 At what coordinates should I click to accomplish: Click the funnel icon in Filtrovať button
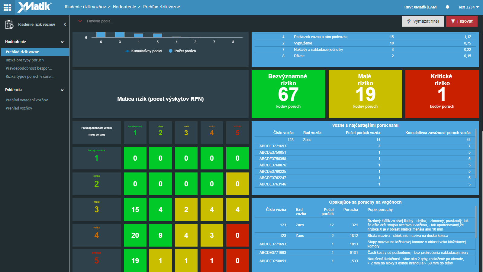(x=453, y=21)
